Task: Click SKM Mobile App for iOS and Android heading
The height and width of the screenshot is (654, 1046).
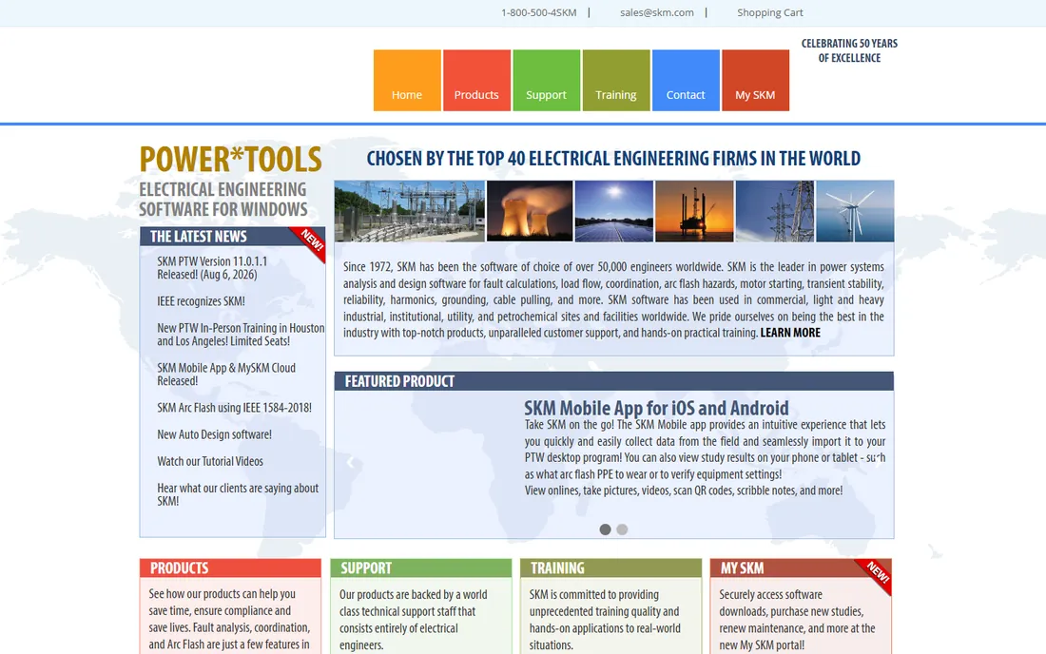Action: (x=656, y=408)
